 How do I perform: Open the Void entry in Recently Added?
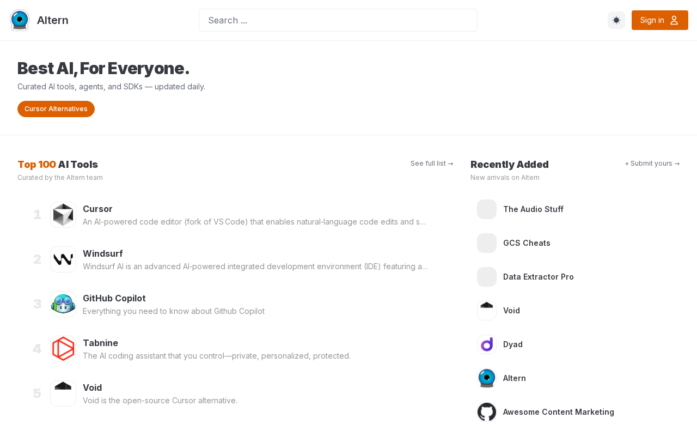coord(575,311)
